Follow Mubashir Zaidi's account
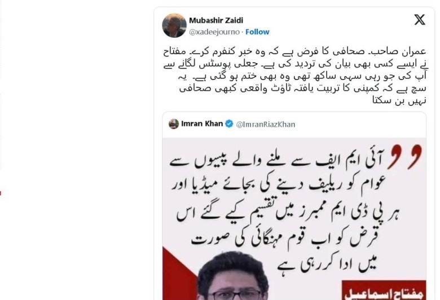Image resolution: width=440 pixels, height=300 pixels. pos(257,32)
